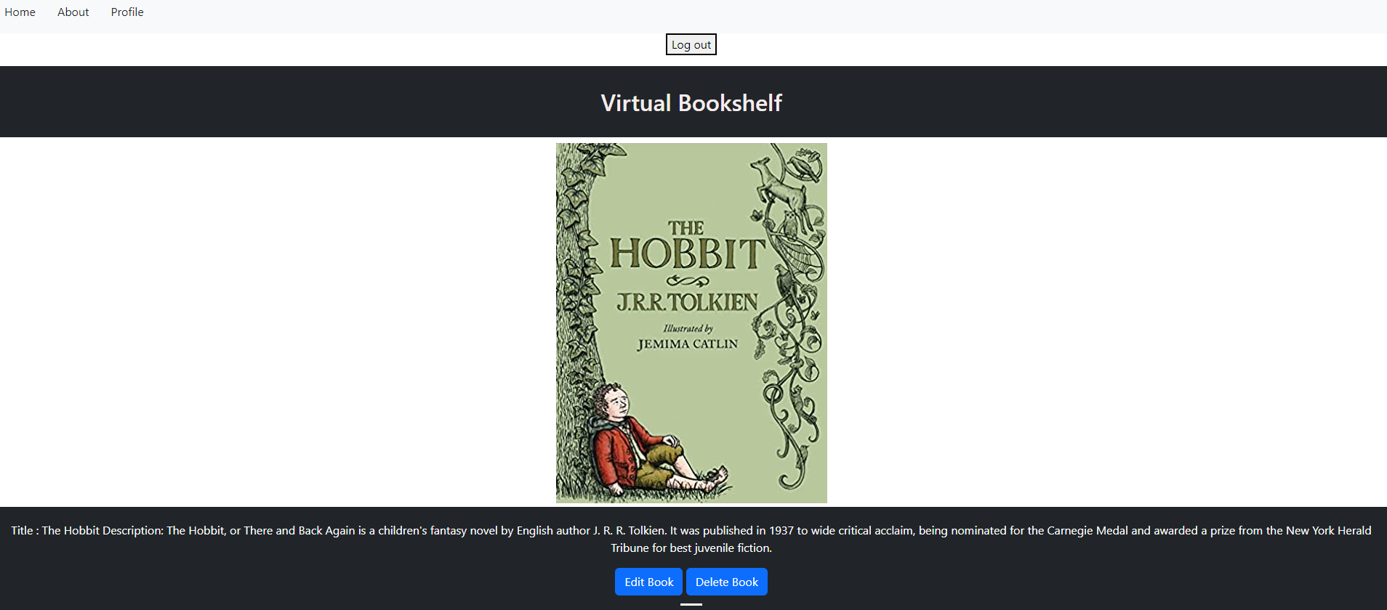Click The Hobbit book cover image
The image size is (1387, 610).
(691, 323)
